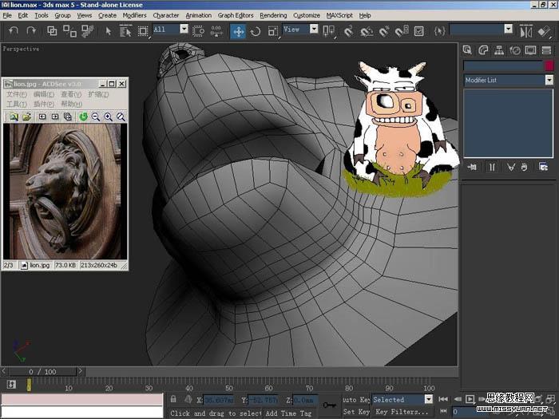Click the red object color swatch
This screenshot has height=419, width=559.
(549, 65)
